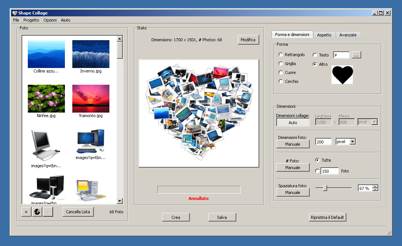The height and width of the screenshot is (246, 402).
Task: Click the add photos plus icon
Action: pyautogui.click(x=25, y=211)
